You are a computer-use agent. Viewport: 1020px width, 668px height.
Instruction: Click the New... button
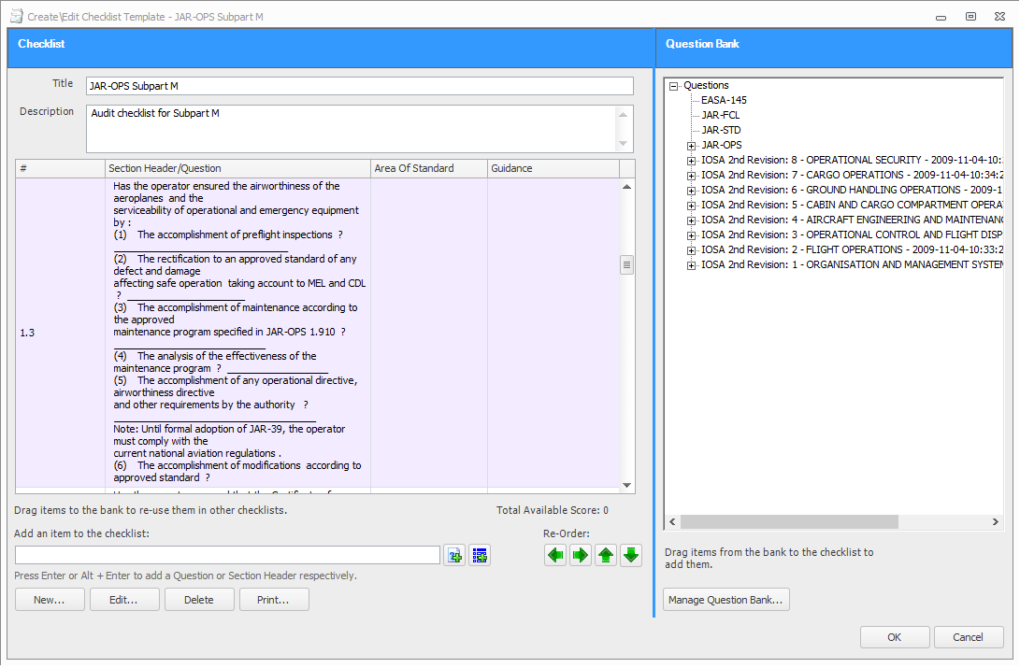(50, 600)
